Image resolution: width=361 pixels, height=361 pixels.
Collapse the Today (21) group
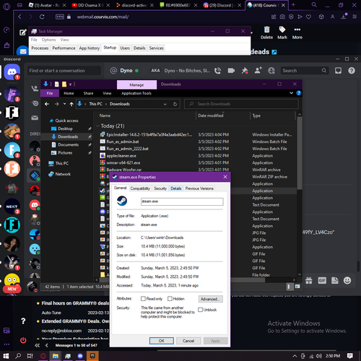tap(97, 126)
